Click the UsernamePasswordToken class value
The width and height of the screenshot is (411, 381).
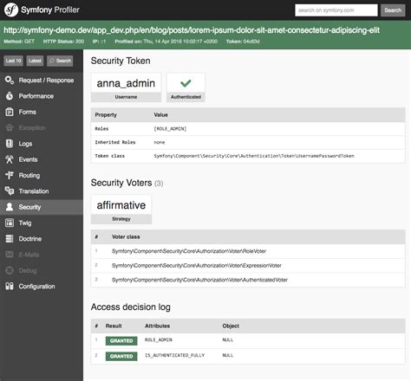pos(254,156)
